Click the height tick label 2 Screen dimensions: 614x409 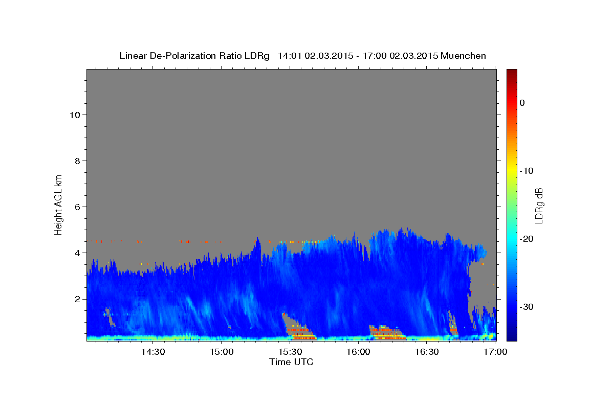click(x=76, y=299)
